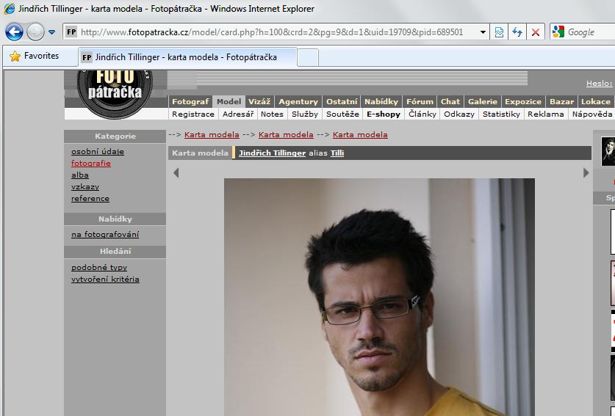Viewport: 615px width, 416px height.
Task: Click the Fotopátračka logo
Action: click(x=115, y=93)
